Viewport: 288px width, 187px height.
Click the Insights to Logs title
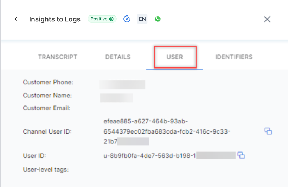click(x=55, y=19)
